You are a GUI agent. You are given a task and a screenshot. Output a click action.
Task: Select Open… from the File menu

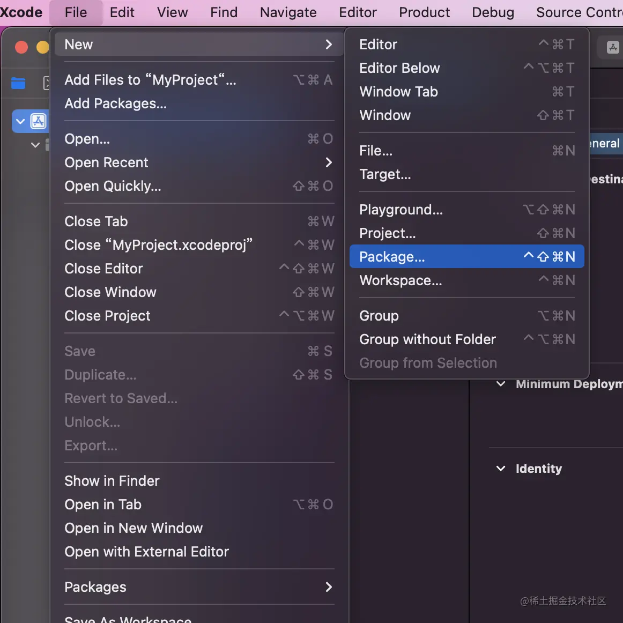click(x=199, y=139)
